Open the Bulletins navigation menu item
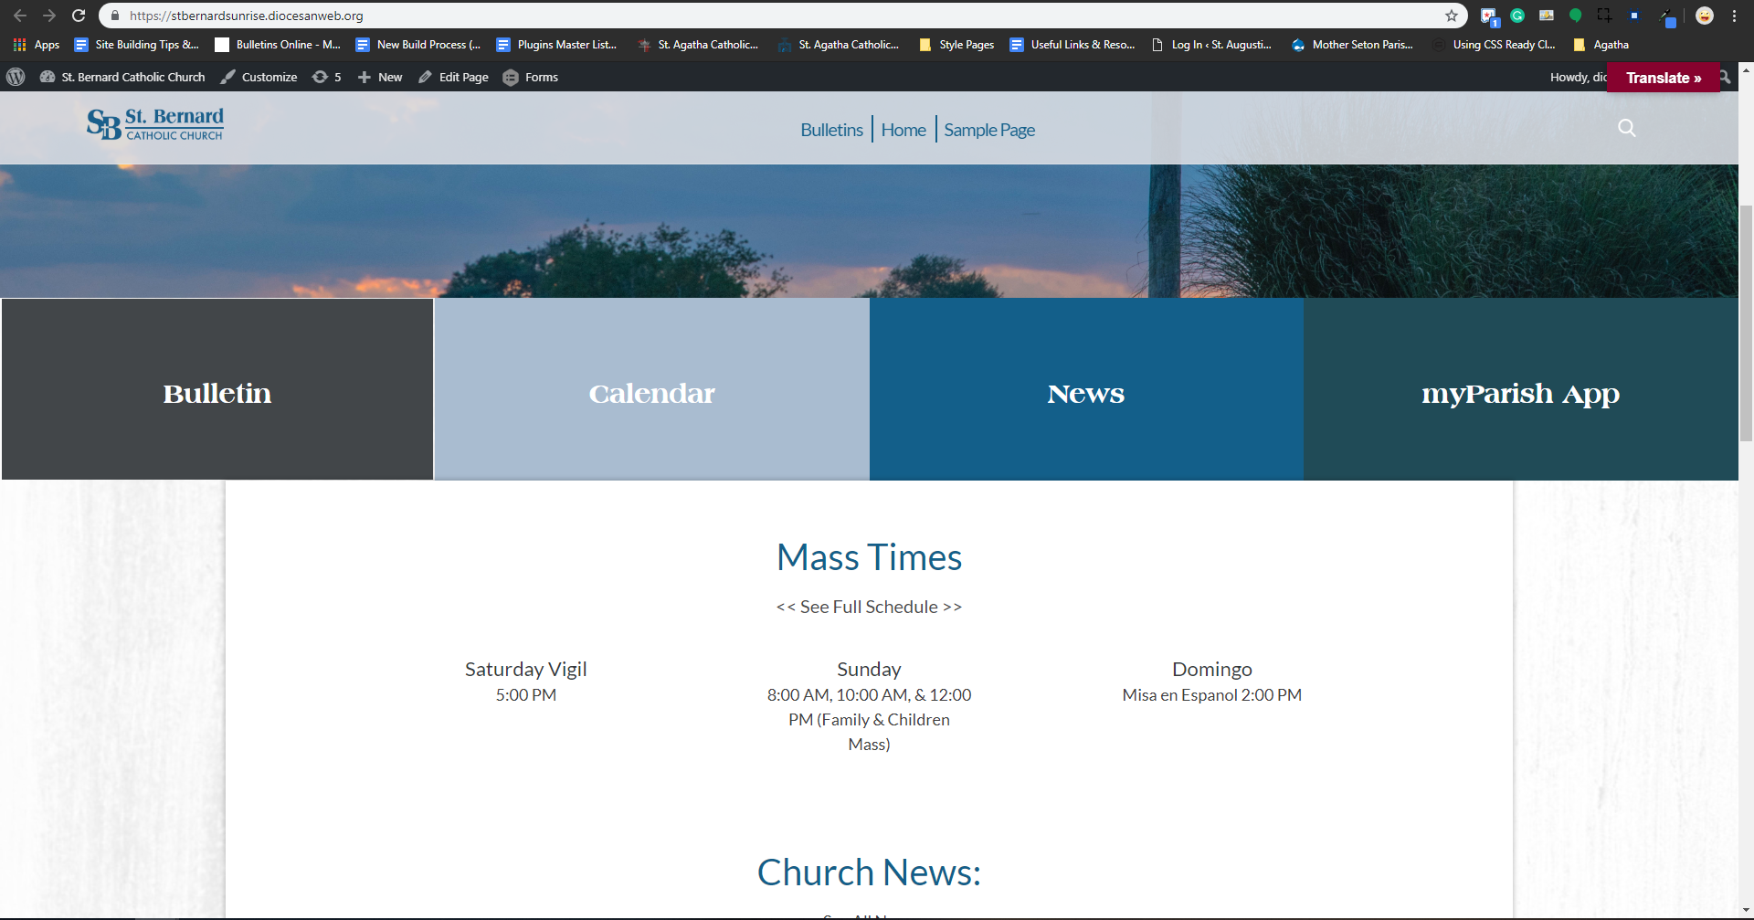The image size is (1754, 920). click(831, 130)
